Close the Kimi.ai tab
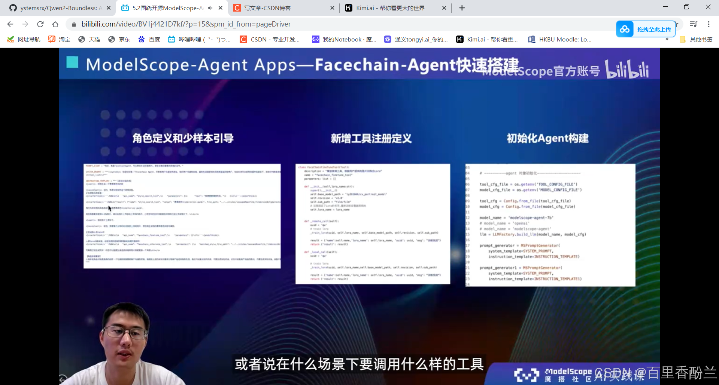Viewport: 719px width, 385px height. pos(444,8)
